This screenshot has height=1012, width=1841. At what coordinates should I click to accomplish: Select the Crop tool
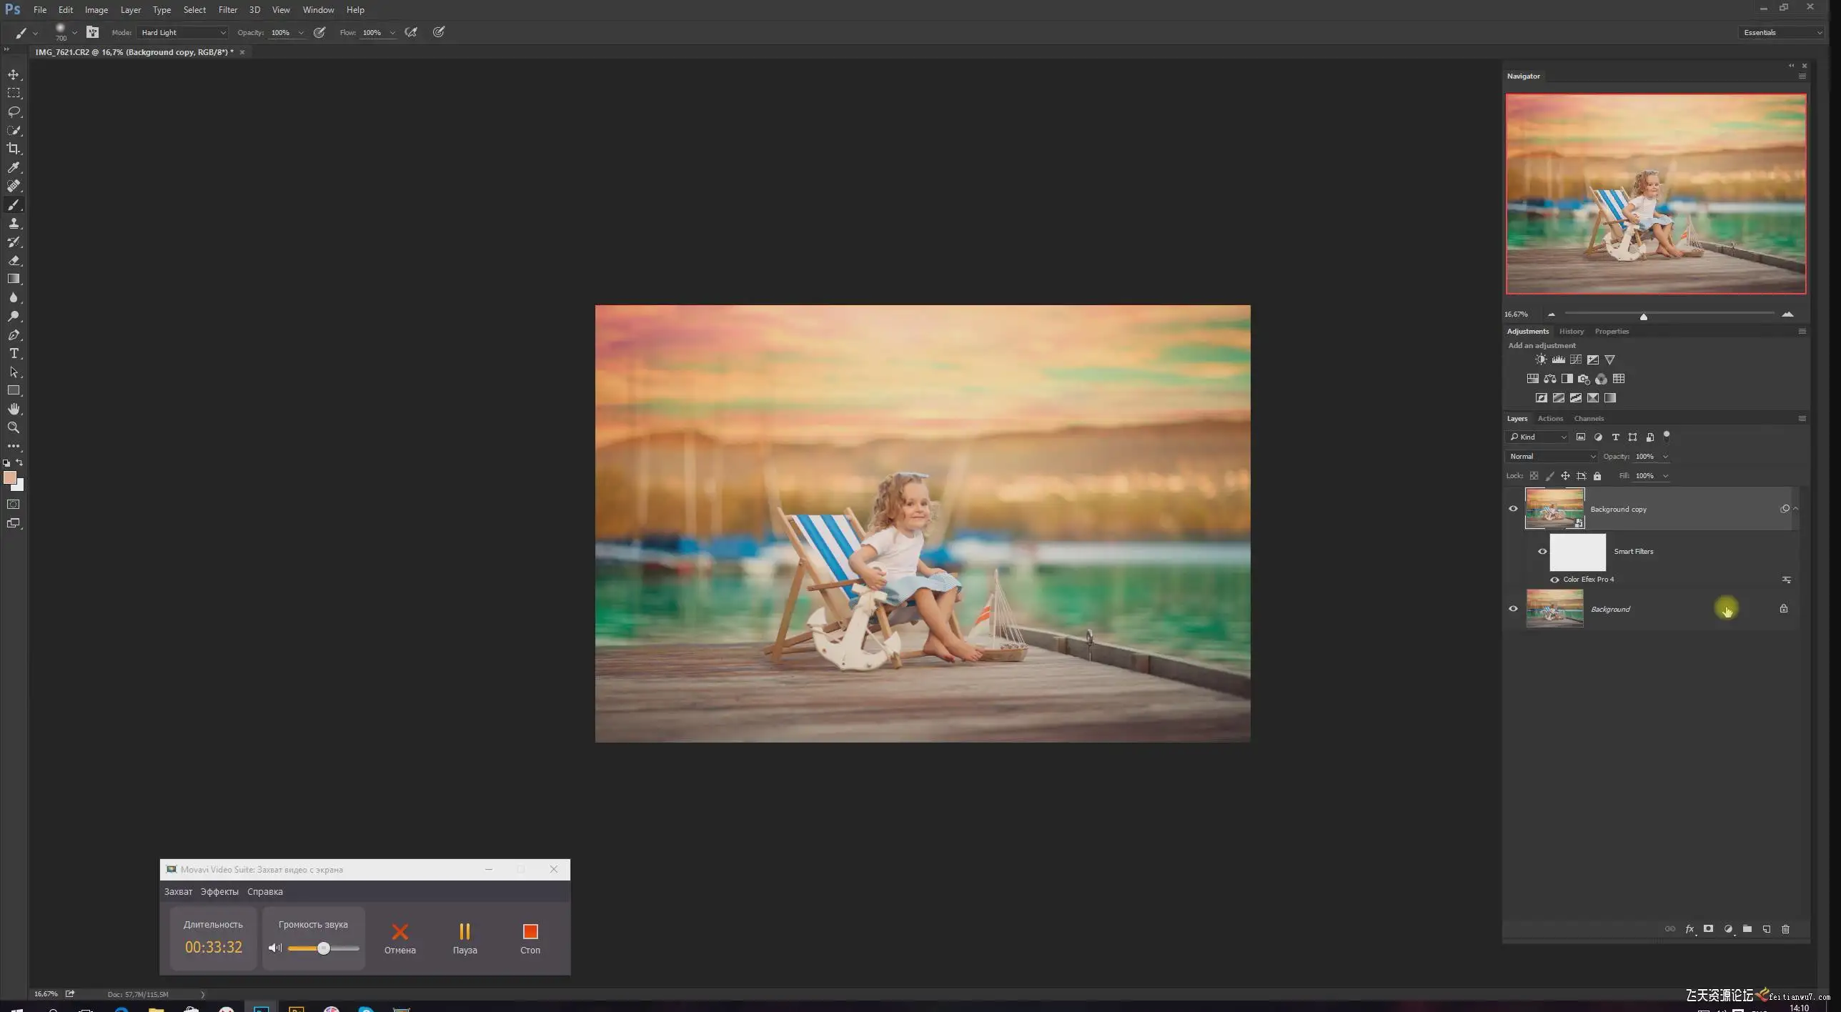point(14,149)
